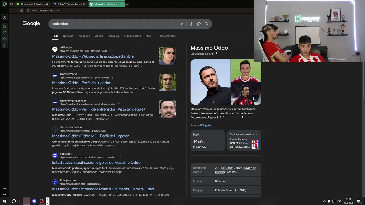Open options dots beside Transfermarkt spieler URL

113,78
